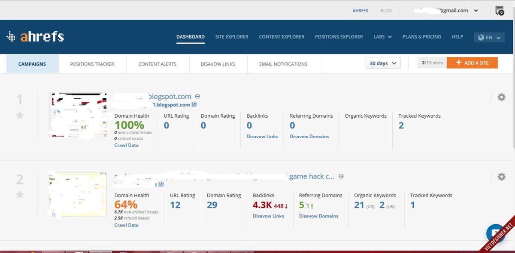Select the CAMPAIGNS tab
The image size is (515, 253).
click(32, 64)
